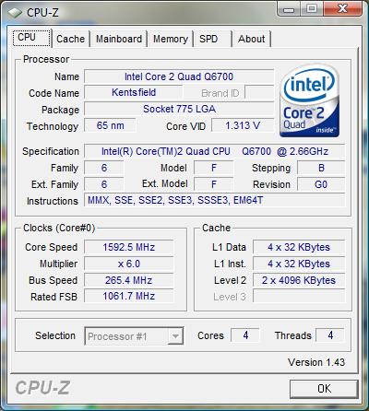Go to the SPD tab
369x411 pixels.
212,39
